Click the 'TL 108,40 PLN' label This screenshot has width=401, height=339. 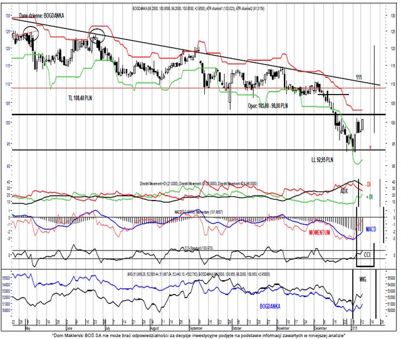[80, 98]
